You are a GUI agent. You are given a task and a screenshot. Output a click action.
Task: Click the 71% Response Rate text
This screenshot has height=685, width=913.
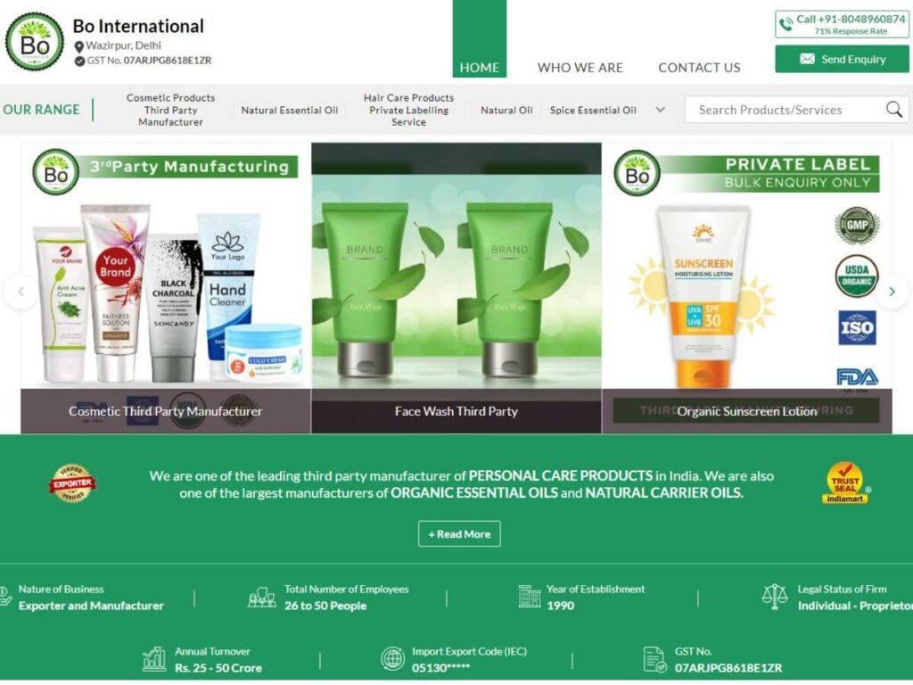click(x=851, y=31)
